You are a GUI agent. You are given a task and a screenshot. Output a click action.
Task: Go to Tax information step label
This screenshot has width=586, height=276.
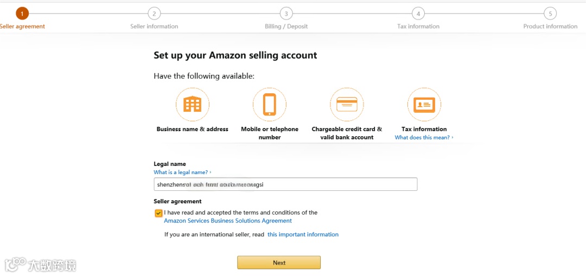pos(418,27)
